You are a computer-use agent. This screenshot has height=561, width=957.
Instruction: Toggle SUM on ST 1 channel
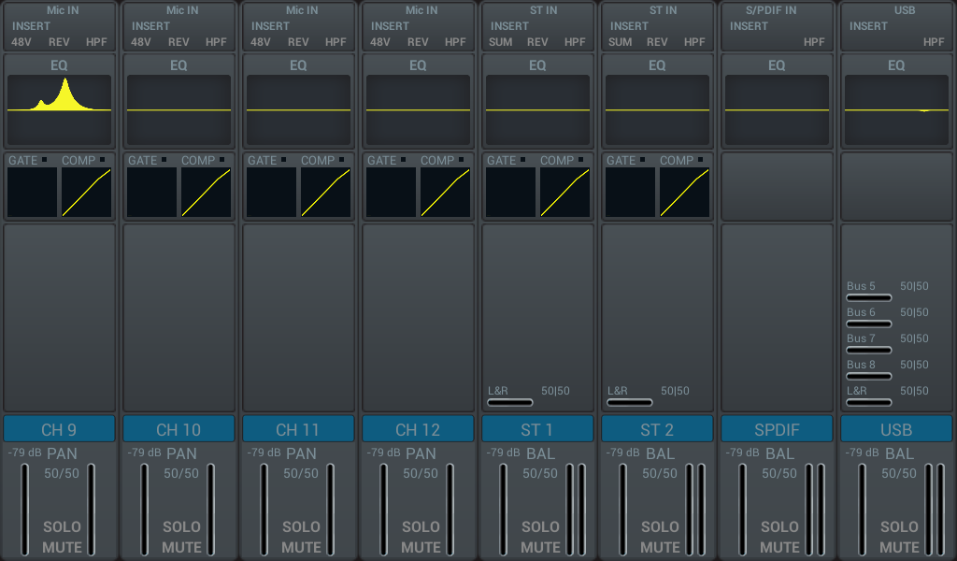[x=501, y=42]
